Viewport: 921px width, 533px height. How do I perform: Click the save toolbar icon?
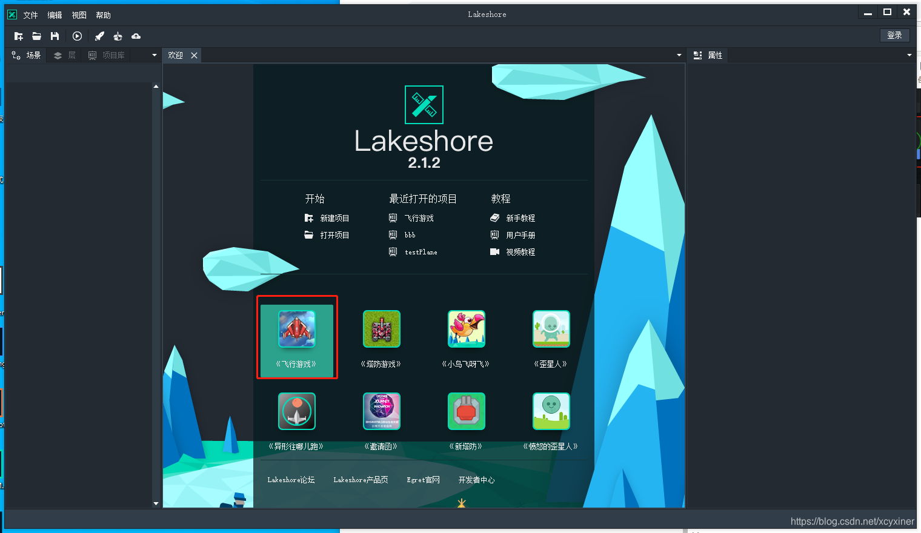(x=55, y=36)
